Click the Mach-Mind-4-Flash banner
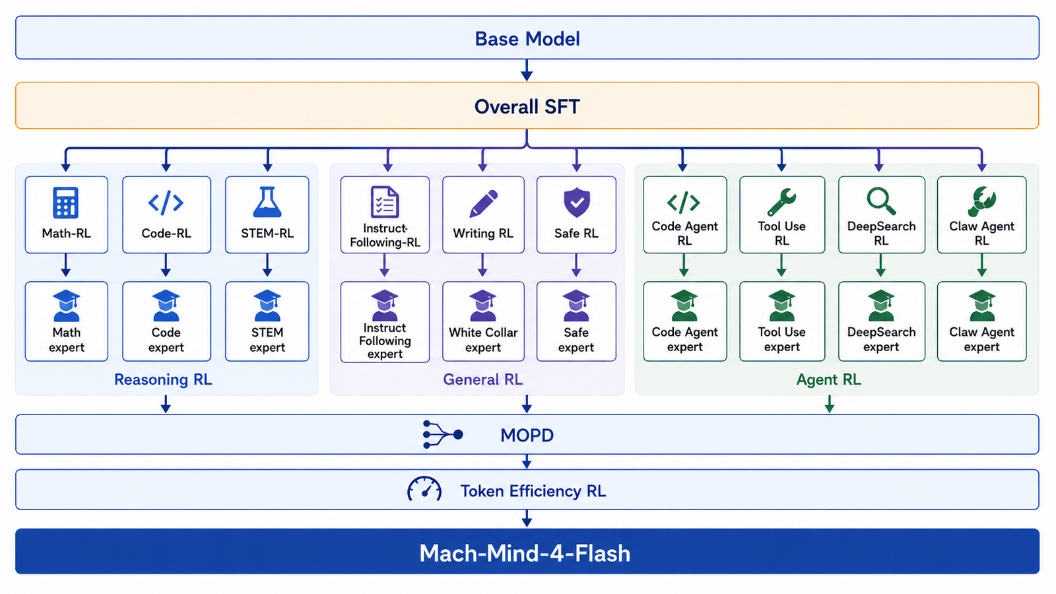This screenshot has width=1056, height=594. (527, 552)
